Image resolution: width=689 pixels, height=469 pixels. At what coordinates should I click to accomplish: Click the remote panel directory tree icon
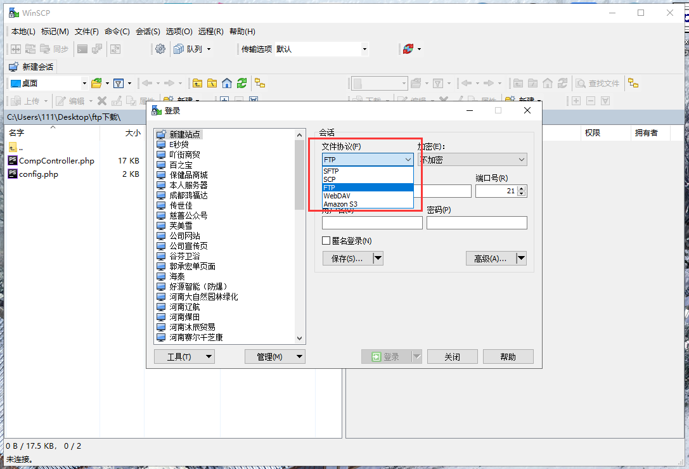[633, 83]
